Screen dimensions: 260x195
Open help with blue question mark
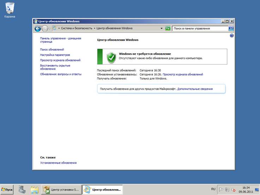tap(232, 36)
